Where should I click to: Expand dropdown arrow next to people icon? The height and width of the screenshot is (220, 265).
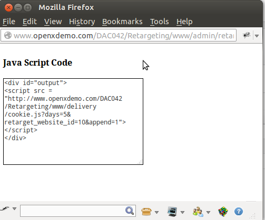coord(208,212)
